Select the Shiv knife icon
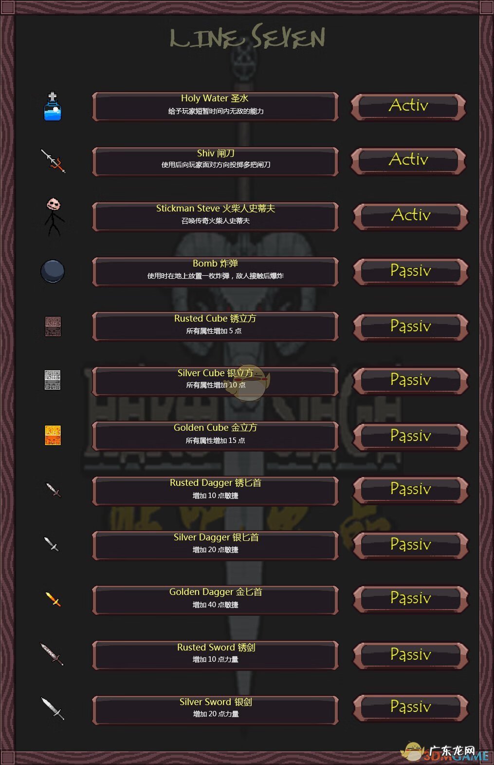Screen dimensions: 494x765 pyautogui.click(x=53, y=161)
